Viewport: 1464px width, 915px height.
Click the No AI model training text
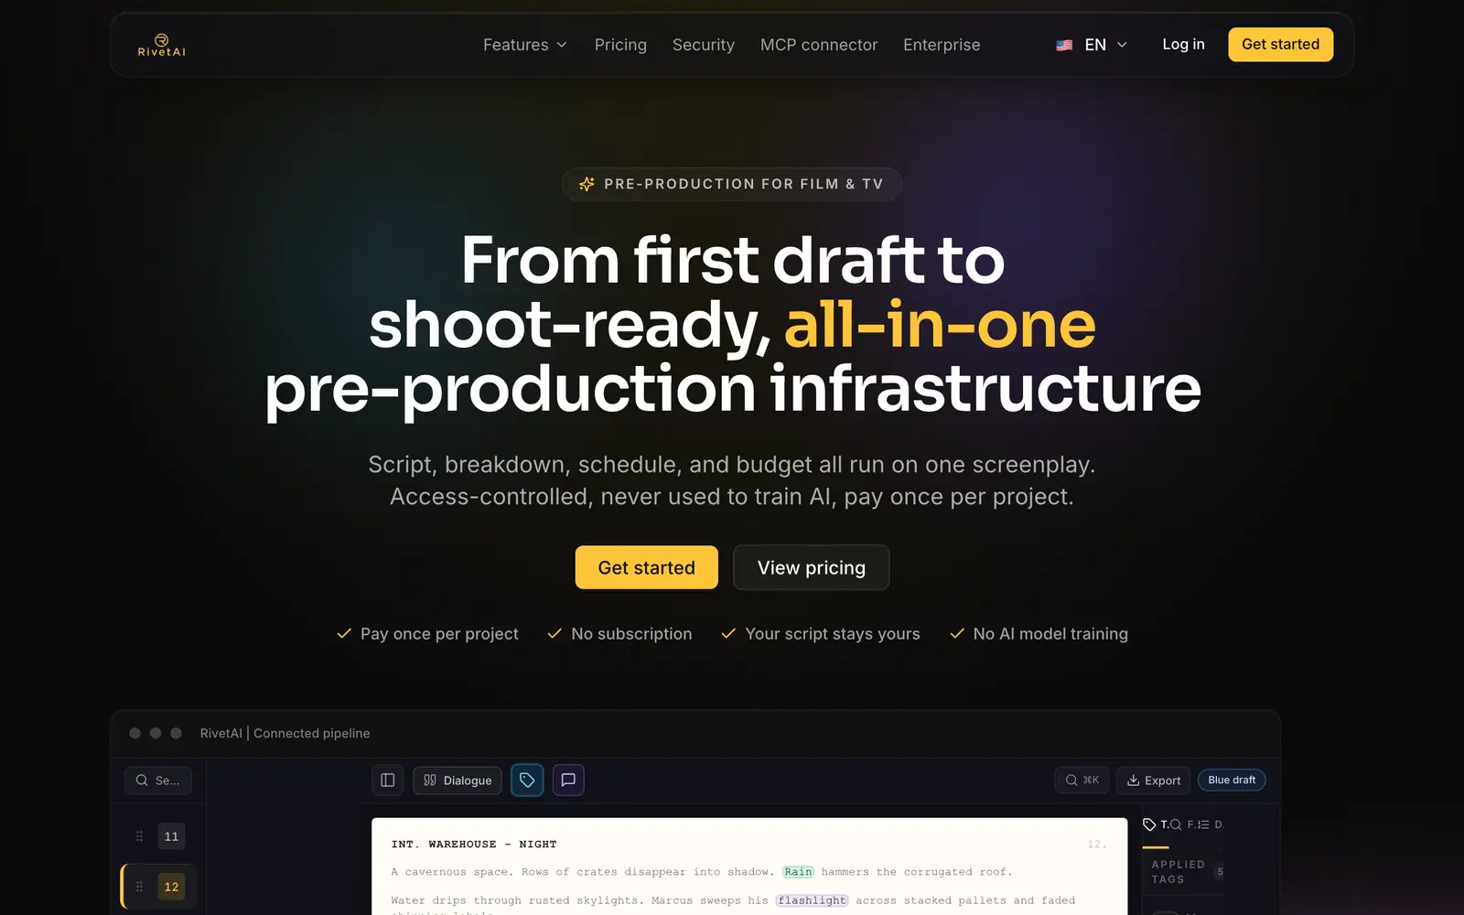tap(1050, 633)
